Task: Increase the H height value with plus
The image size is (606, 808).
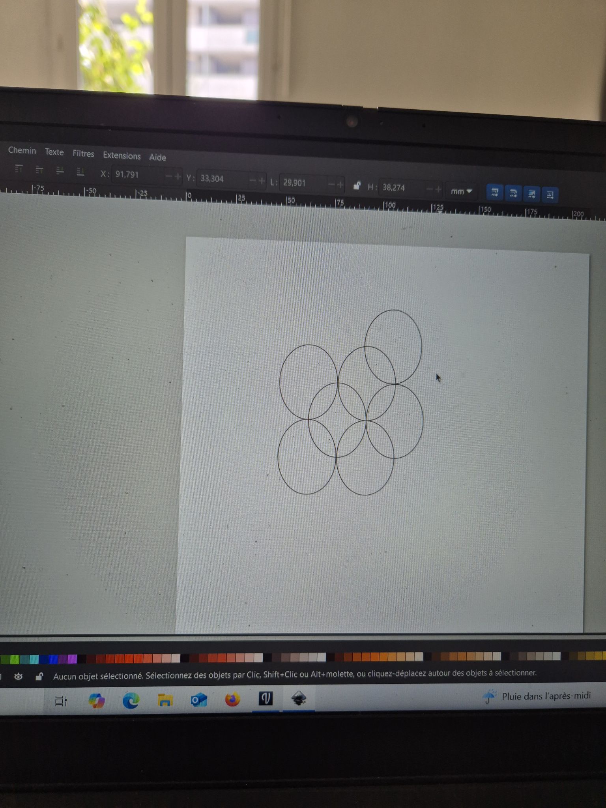Action: [x=438, y=190]
